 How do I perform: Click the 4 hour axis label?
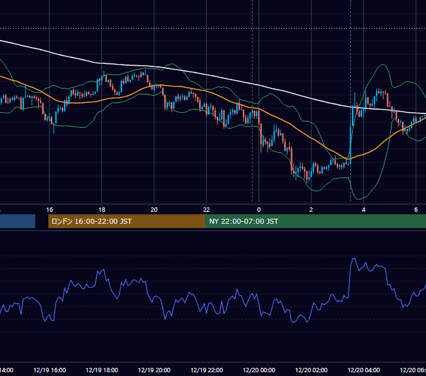(x=363, y=210)
